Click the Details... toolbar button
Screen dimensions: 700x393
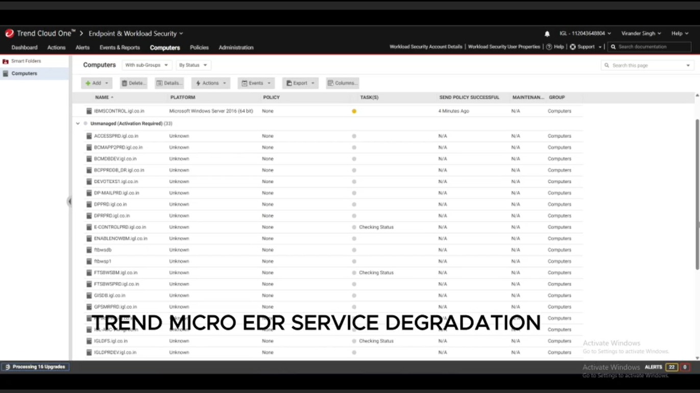pos(169,83)
